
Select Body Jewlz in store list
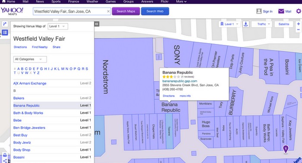[22, 143]
